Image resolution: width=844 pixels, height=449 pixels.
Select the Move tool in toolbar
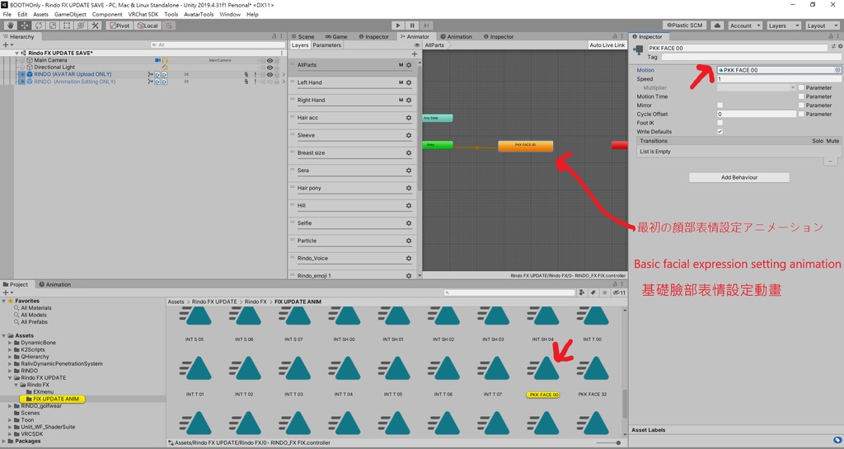click(x=25, y=26)
